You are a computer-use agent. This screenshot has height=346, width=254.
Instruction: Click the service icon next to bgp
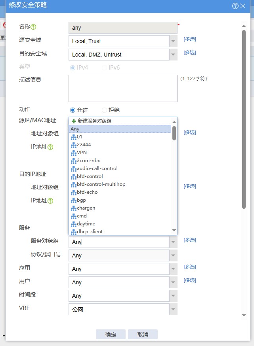pos(73,200)
